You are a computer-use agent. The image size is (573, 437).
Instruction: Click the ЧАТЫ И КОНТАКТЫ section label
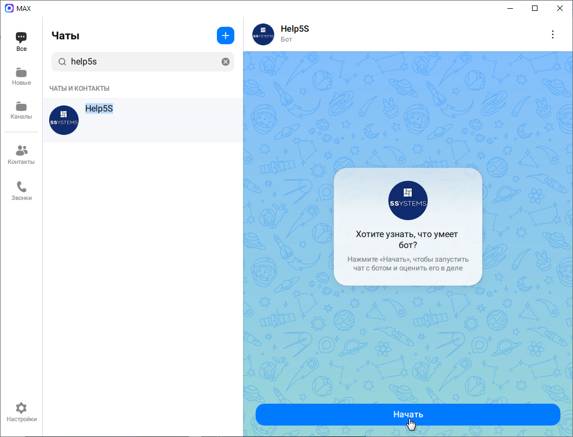(79, 88)
